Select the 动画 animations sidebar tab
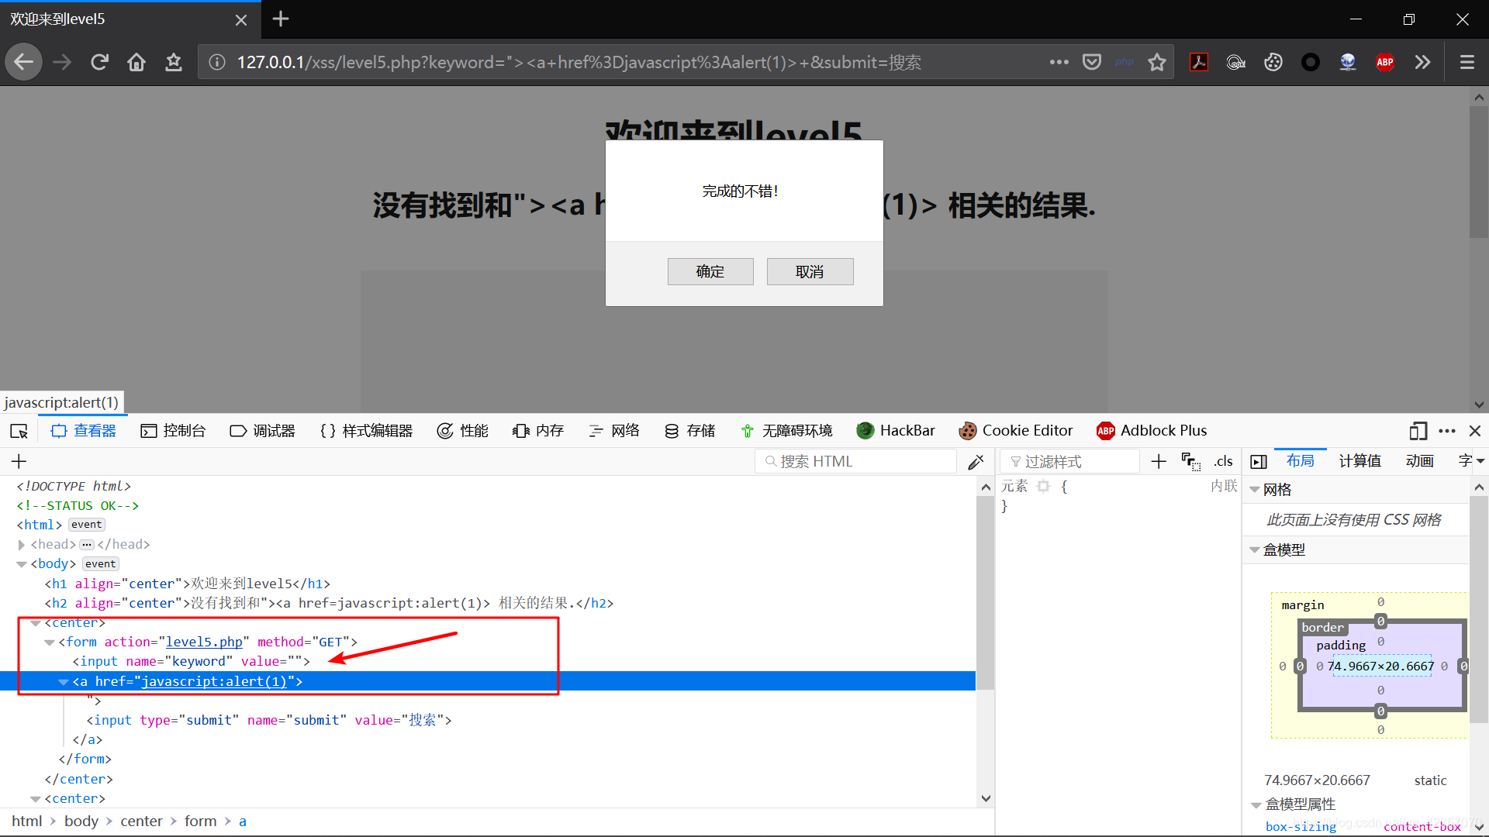Viewport: 1489px width, 837px height. tap(1420, 461)
